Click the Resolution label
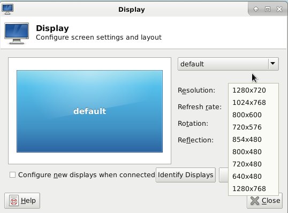This screenshot has width=288, height=213. click(196, 90)
